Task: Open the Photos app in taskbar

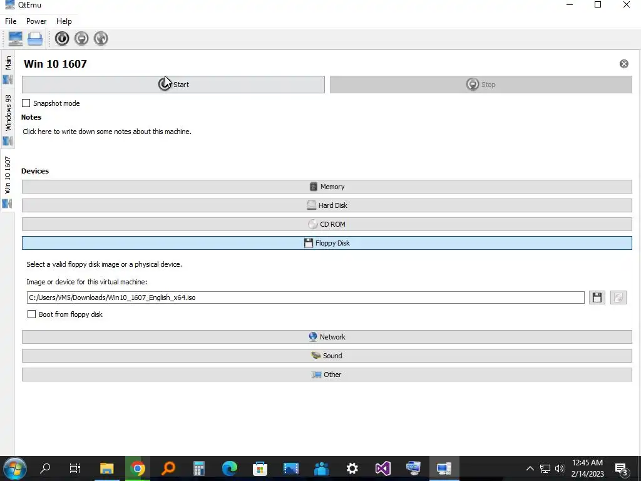Action: point(291,468)
